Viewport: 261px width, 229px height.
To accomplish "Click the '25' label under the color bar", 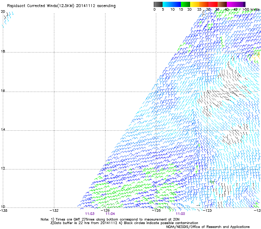I will [x=199, y=10].
